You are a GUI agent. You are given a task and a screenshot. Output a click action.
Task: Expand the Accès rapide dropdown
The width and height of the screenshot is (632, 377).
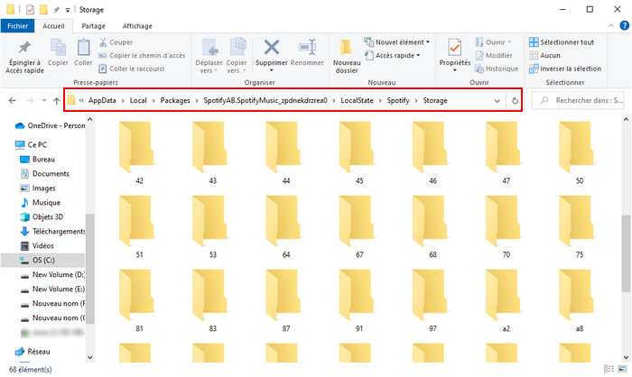[395, 54]
